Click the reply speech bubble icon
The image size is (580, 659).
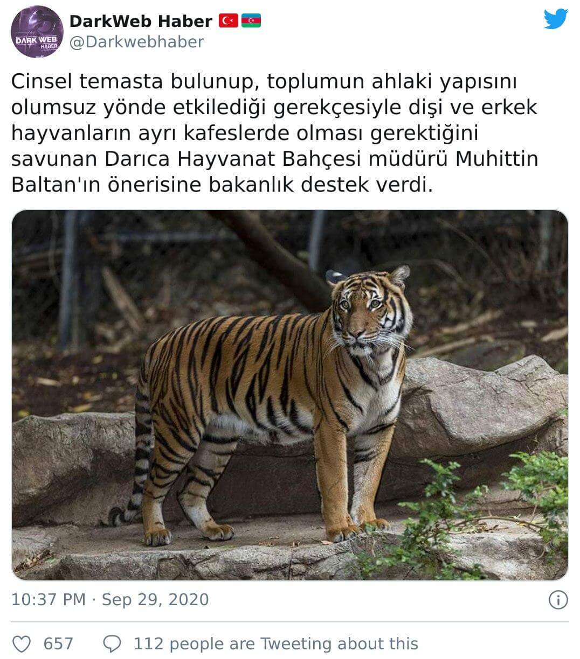(112, 643)
